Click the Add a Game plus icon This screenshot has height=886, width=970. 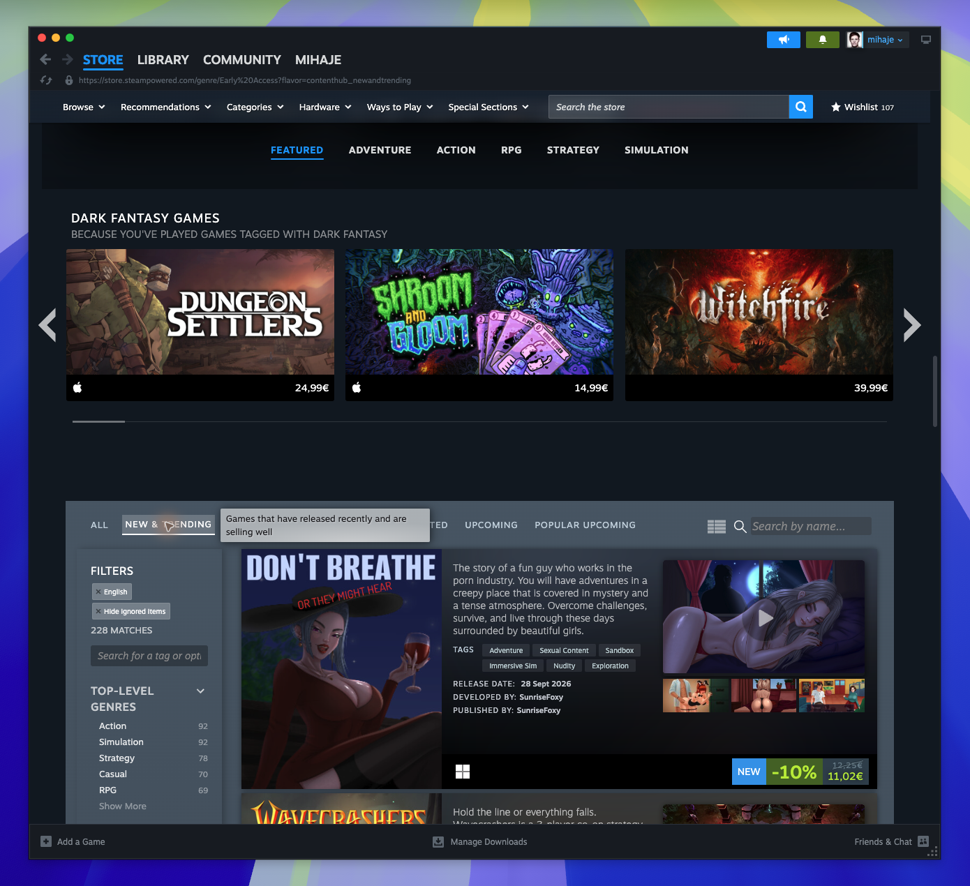pos(46,841)
